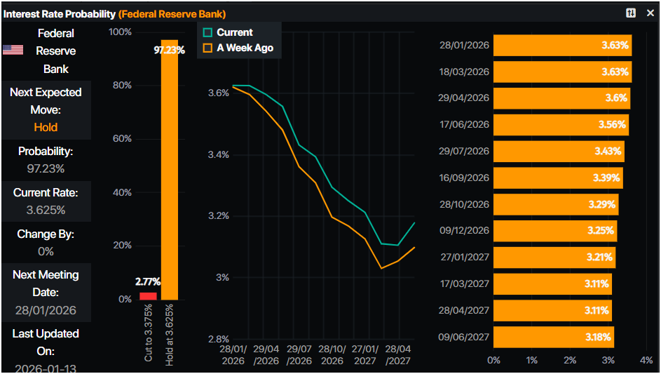The image size is (661, 374).
Task: Click the Next Expected Move Hold value
Action: click(x=46, y=127)
